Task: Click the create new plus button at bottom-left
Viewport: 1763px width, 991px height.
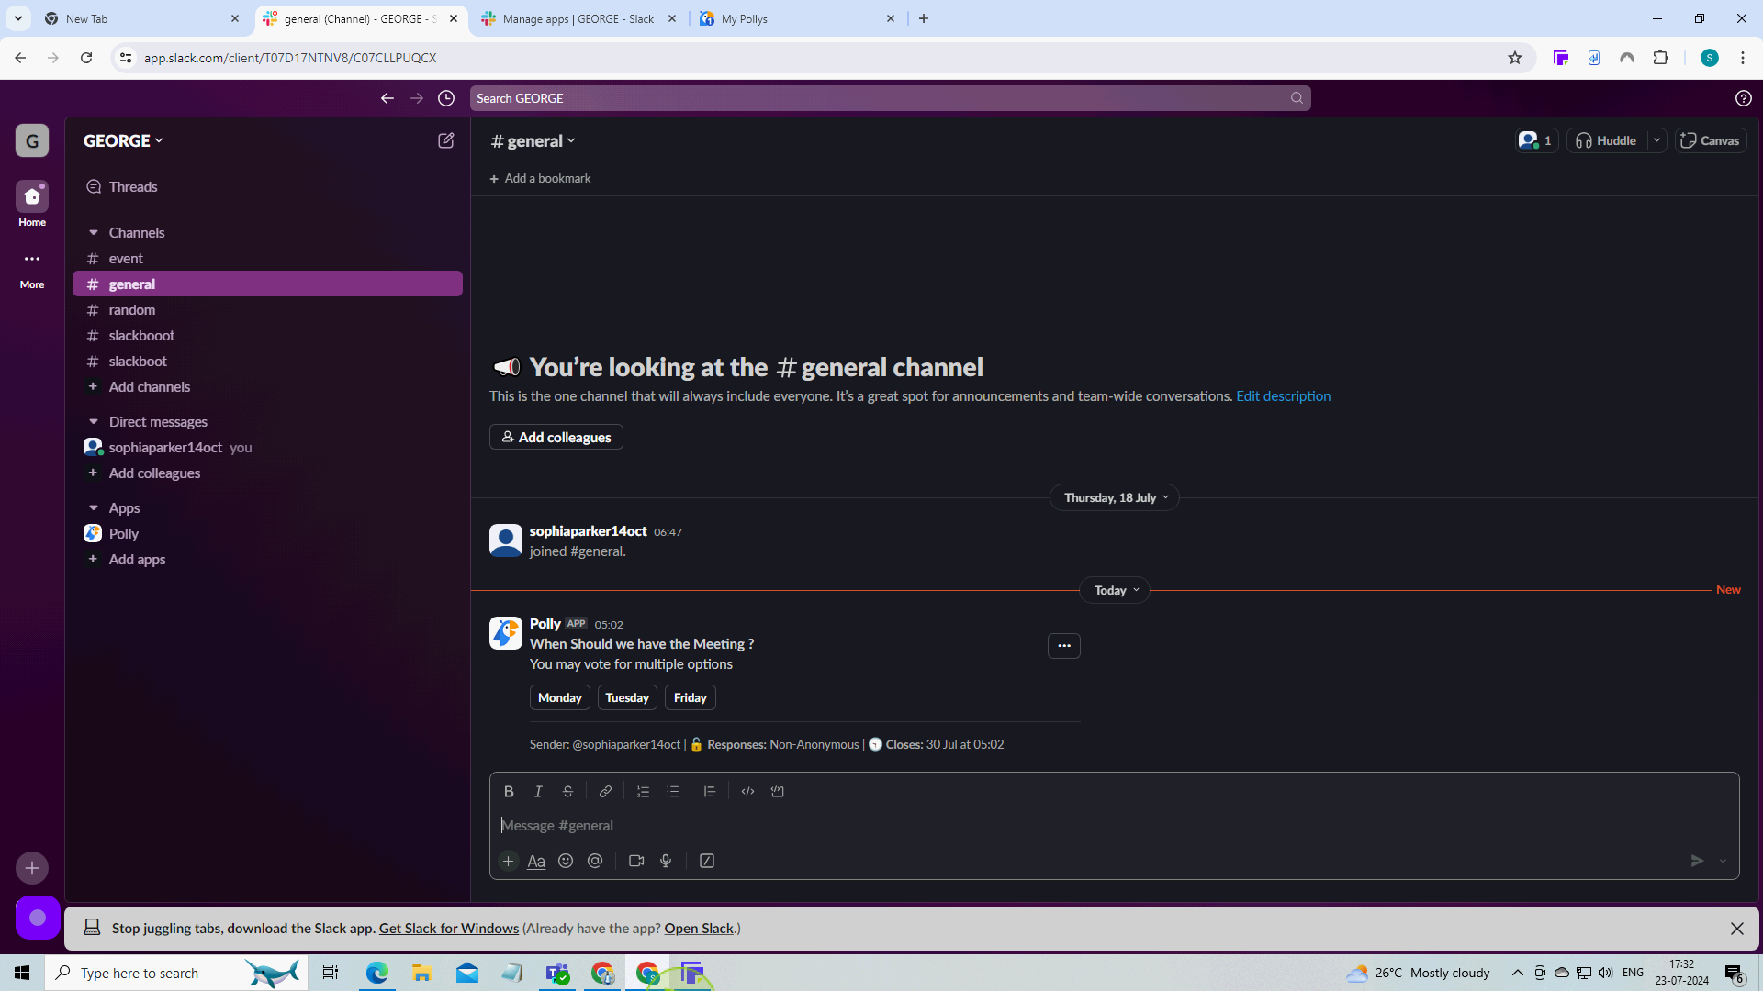Action: 32,868
